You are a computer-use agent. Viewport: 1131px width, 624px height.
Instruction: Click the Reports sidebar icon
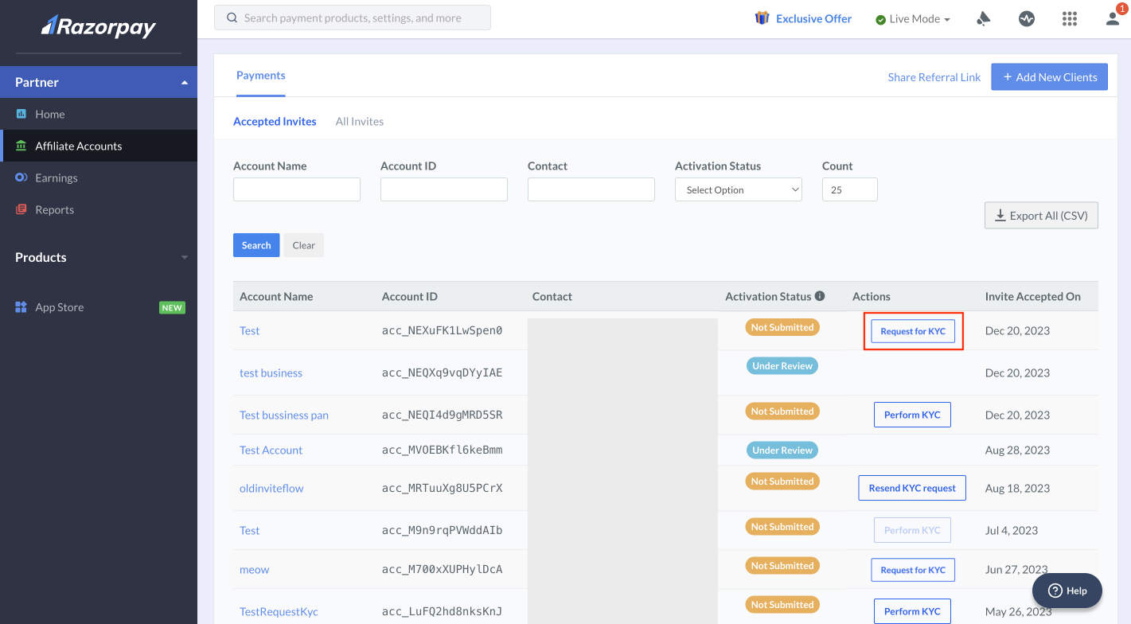pos(21,209)
